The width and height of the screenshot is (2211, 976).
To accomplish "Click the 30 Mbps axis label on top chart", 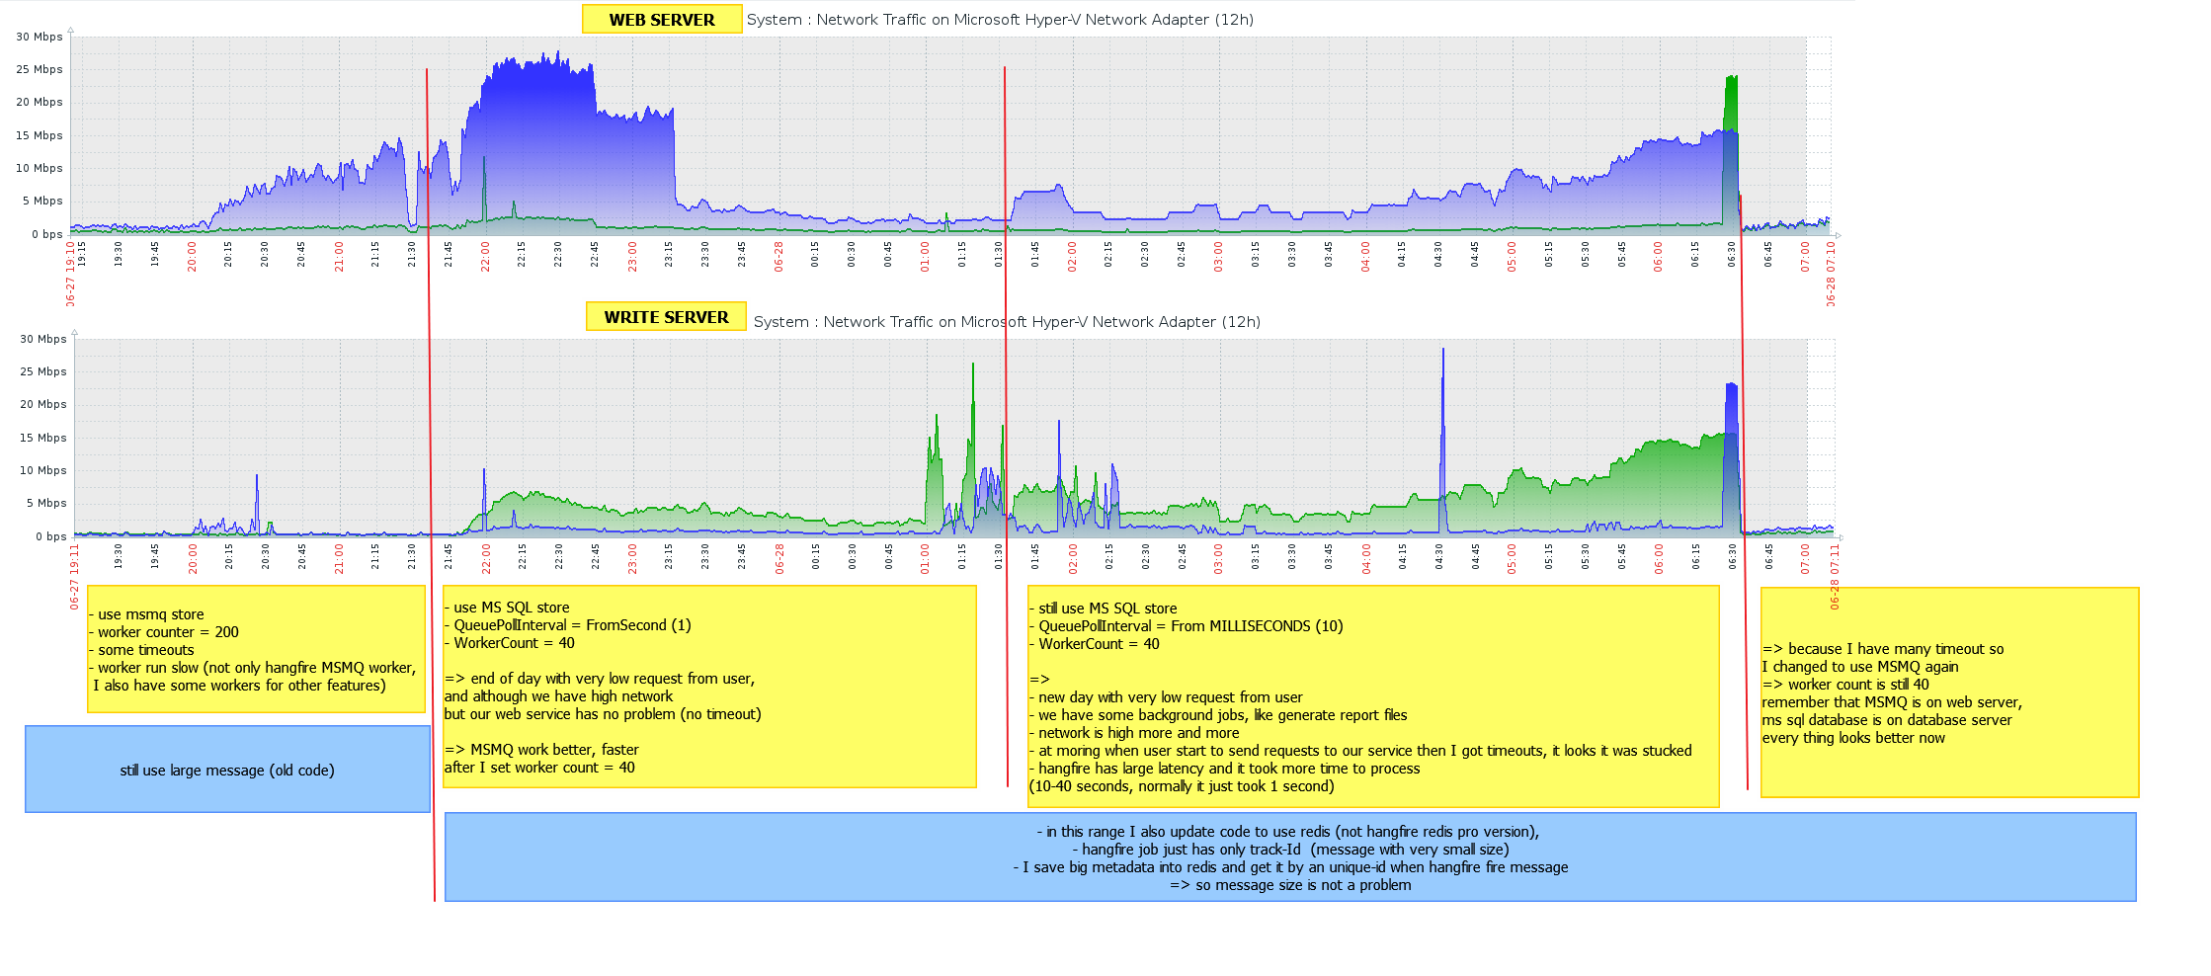I will click(x=41, y=36).
